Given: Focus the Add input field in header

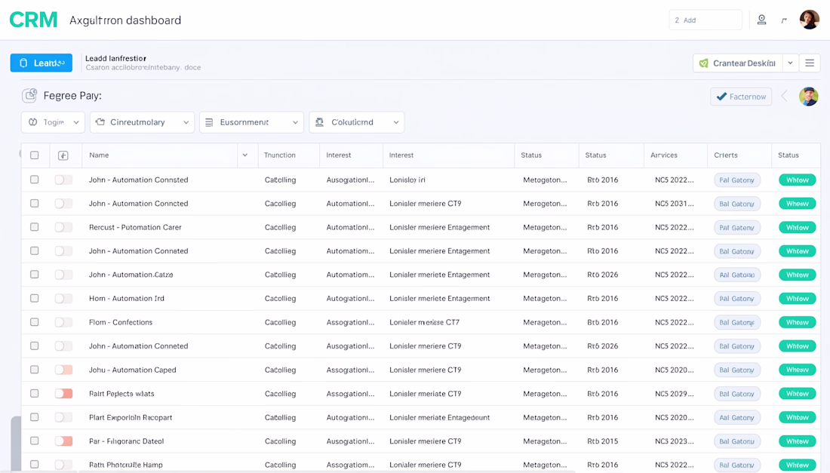Looking at the screenshot, I should (x=705, y=20).
